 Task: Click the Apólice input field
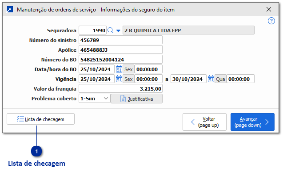[120, 50]
